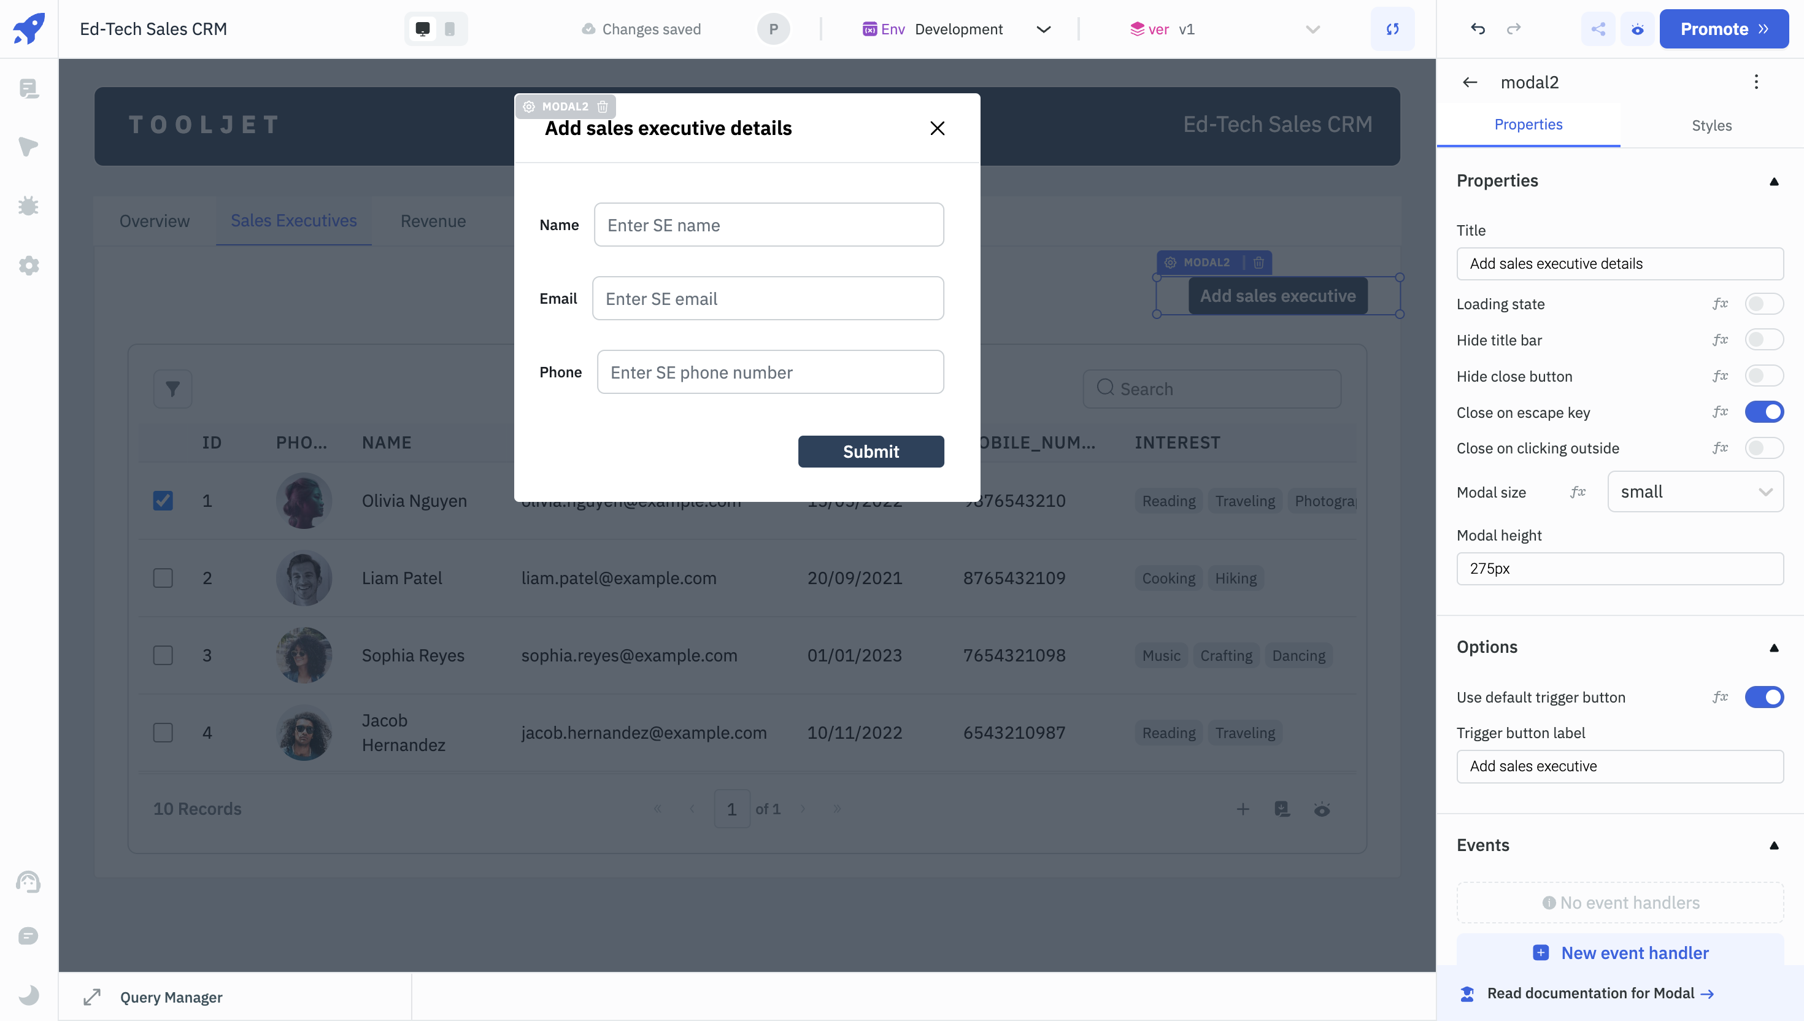Collapse the Options section
1804x1021 pixels.
1774,647
